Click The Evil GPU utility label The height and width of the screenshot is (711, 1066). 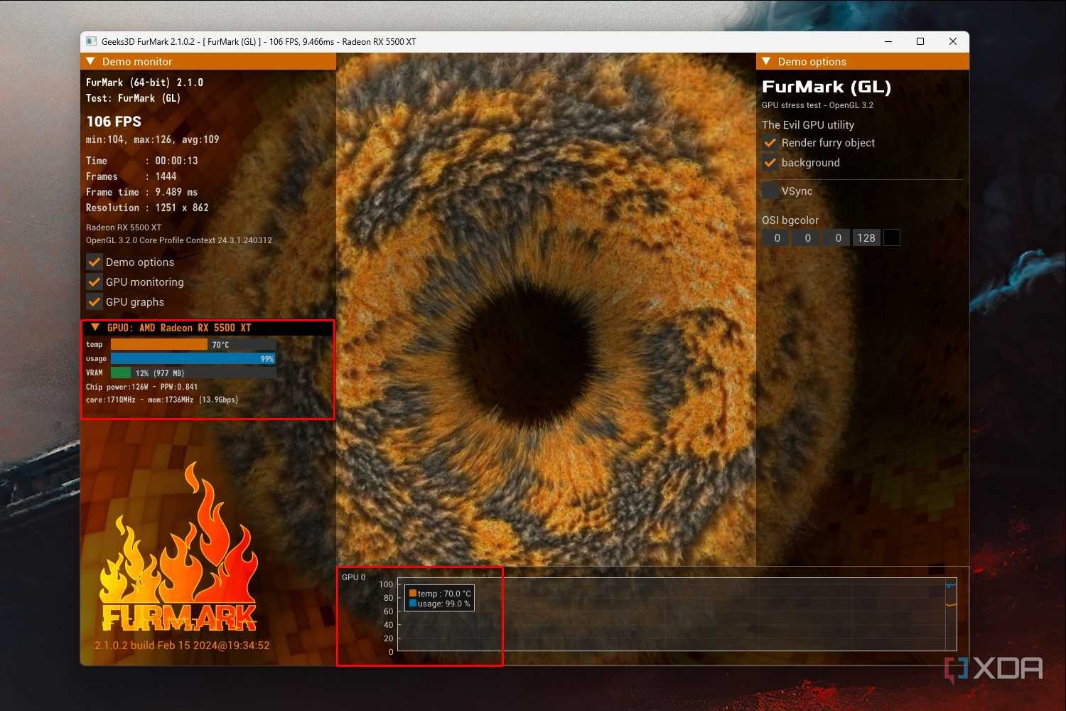(x=808, y=124)
